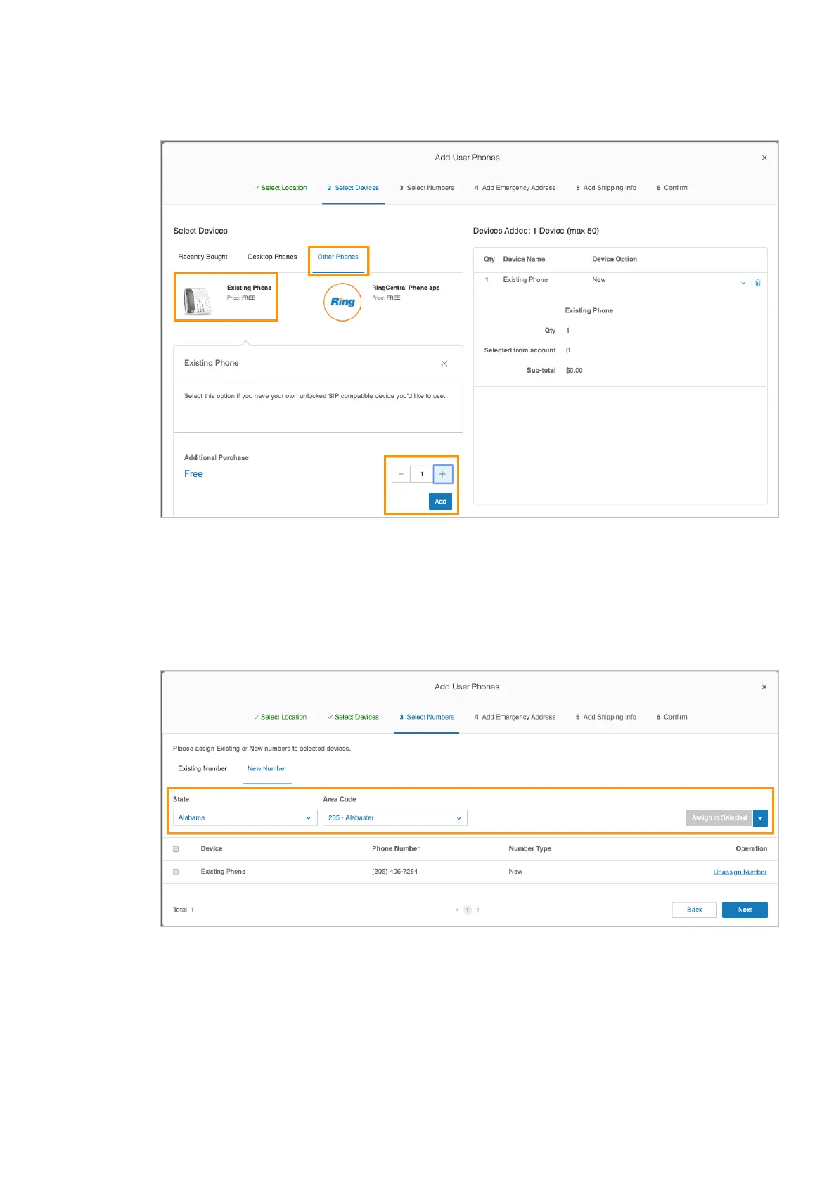The height and width of the screenshot is (1184, 836).
Task: Go to the previous page with the left arrow
Action: pos(456,910)
